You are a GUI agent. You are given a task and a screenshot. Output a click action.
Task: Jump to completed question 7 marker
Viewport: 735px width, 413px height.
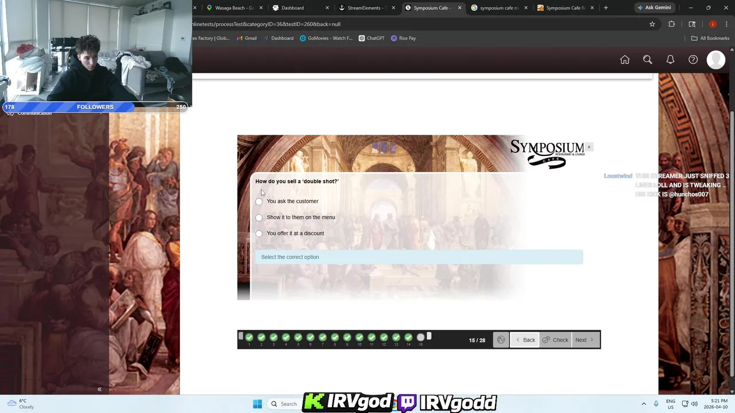pyautogui.click(x=323, y=337)
